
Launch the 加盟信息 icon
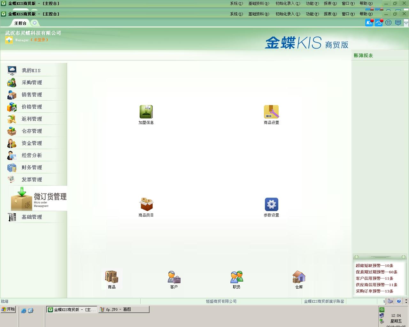[146, 115]
